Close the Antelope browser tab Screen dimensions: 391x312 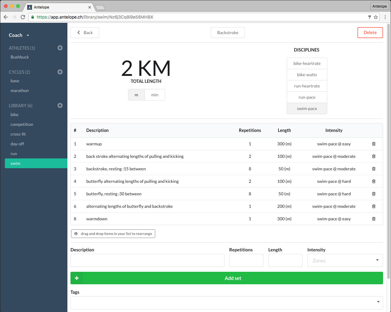click(90, 7)
